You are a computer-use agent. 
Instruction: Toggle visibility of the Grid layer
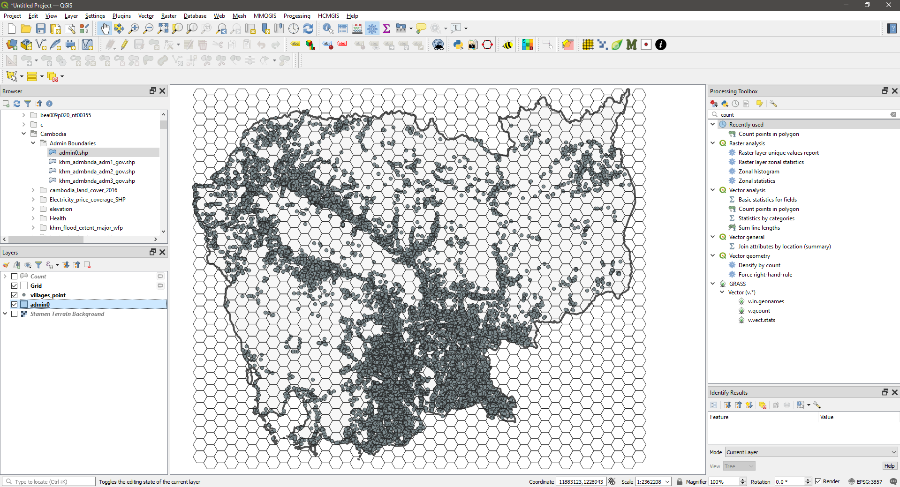point(15,286)
